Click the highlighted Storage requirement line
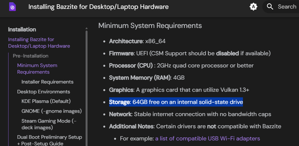 pos(176,102)
